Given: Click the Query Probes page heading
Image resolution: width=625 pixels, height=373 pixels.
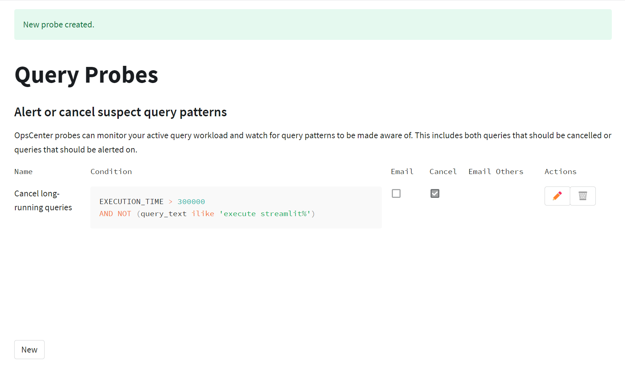Looking at the screenshot, I should [x=86, y=75].
